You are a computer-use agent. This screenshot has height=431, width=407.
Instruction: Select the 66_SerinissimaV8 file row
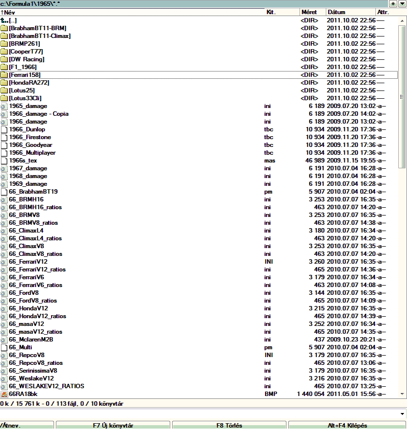(199, 371)
